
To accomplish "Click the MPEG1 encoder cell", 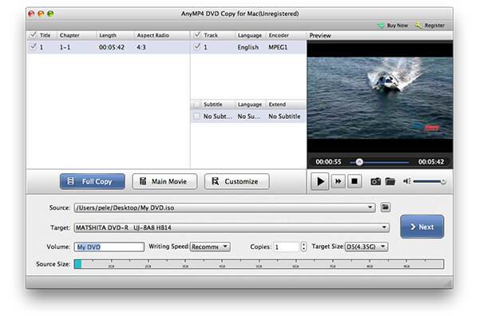I will (278, 47).
